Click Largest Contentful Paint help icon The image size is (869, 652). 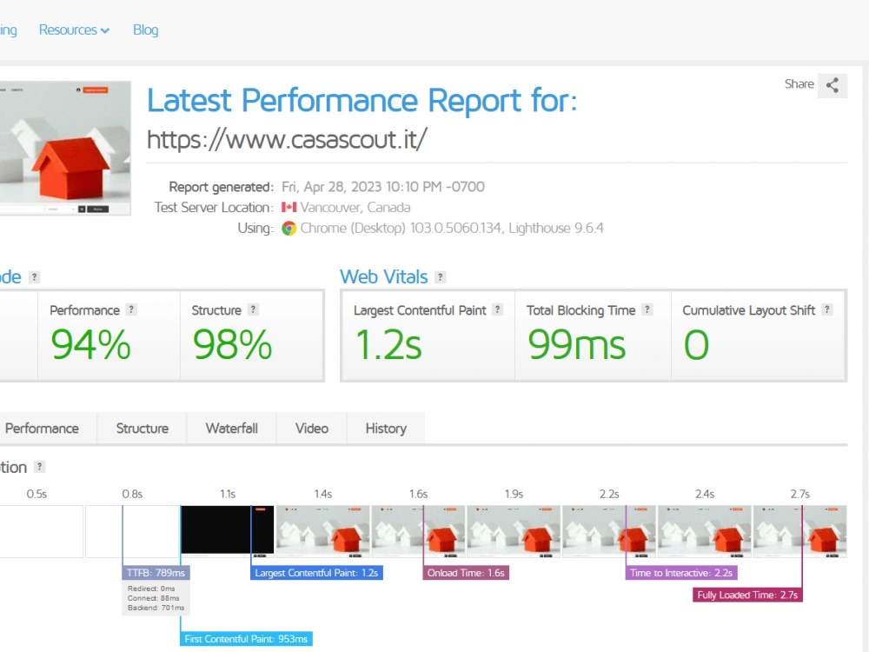pos(498,310)
